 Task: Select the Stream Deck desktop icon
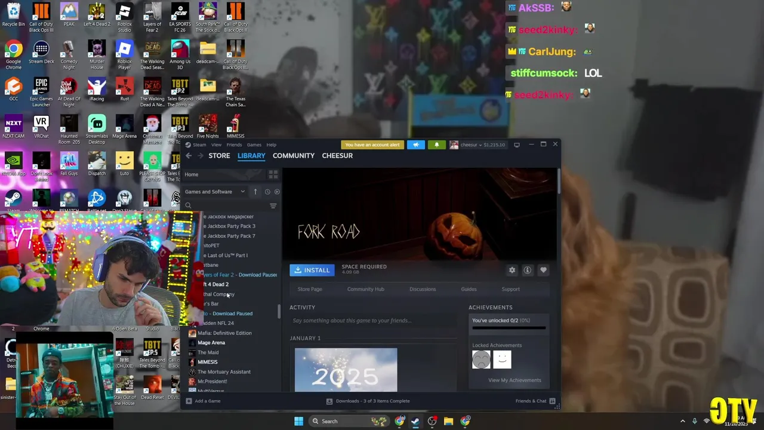[x=41, y=53]
